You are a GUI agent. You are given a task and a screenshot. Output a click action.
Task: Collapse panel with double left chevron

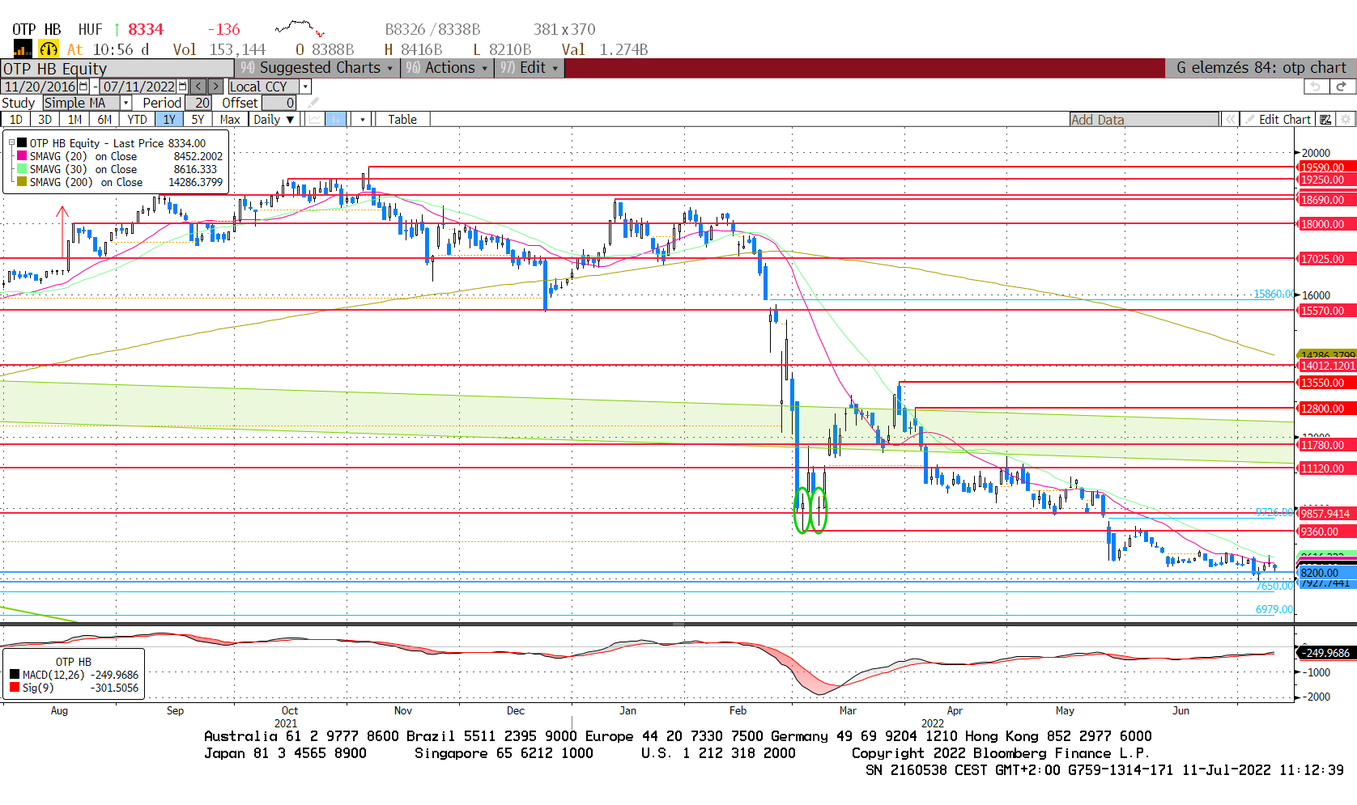point(1230,120)
